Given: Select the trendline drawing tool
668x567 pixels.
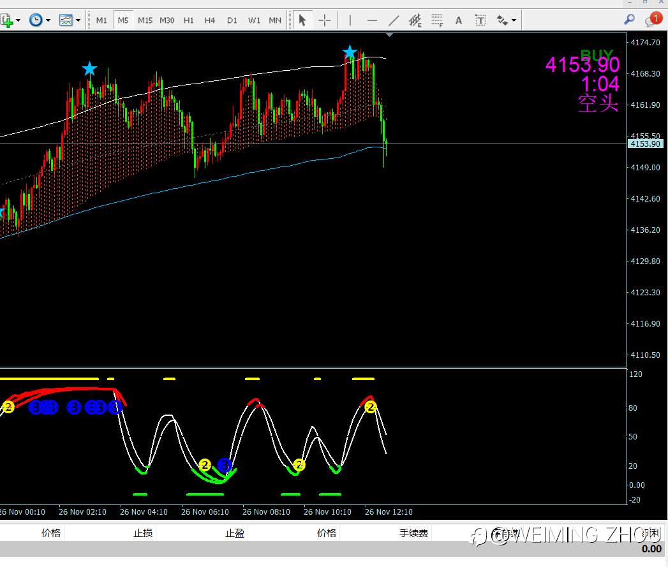Looking at the screenshot, I should click(394, 20).
